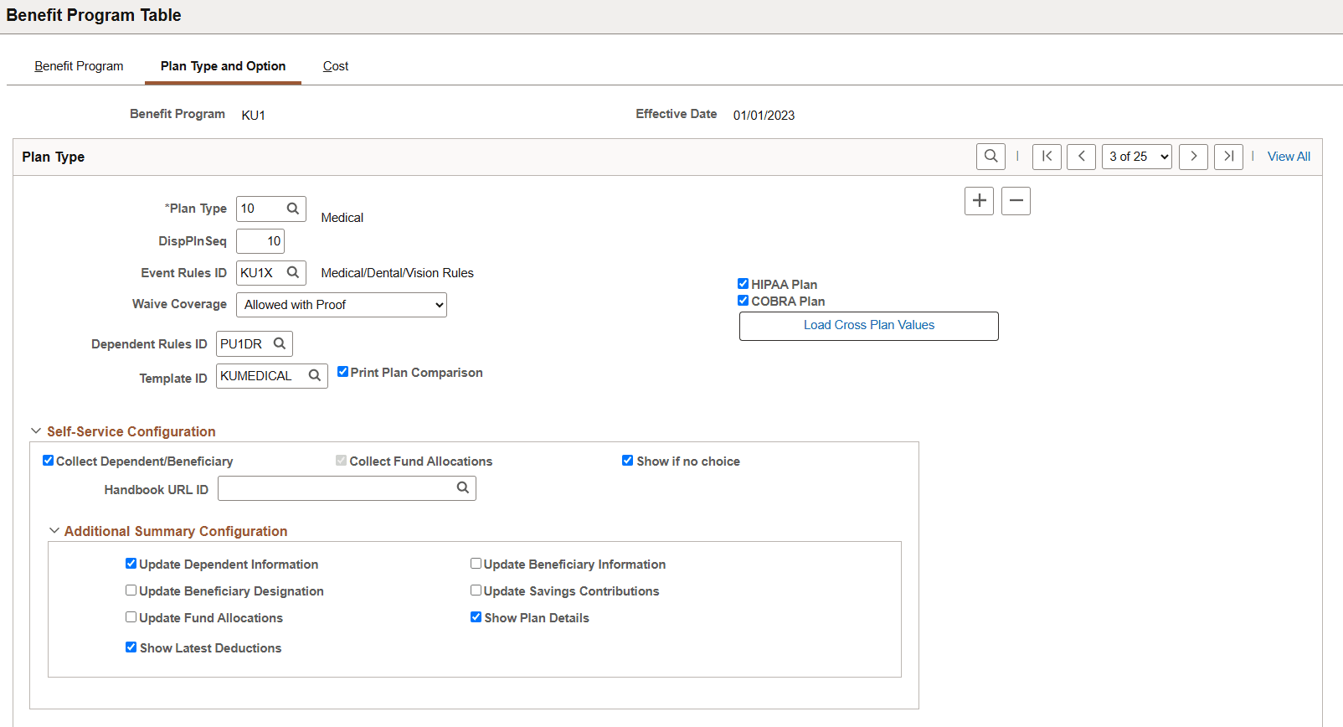Uncheck the HIPAA Plan checkbox
This screenshot has height=727, width=1343.
click(743, 284)
